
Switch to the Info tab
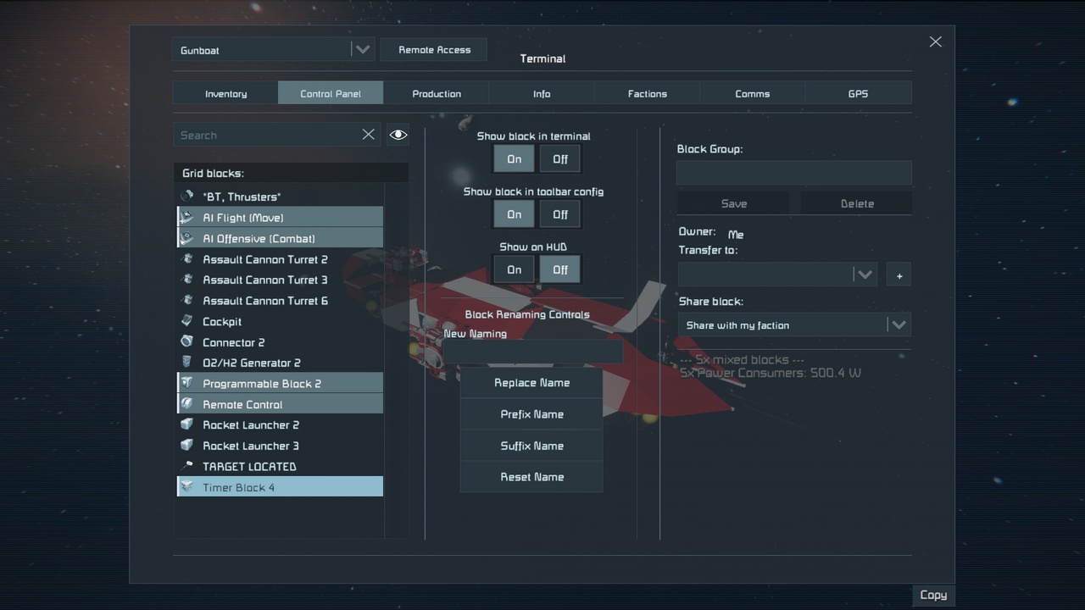pos(542,93)
